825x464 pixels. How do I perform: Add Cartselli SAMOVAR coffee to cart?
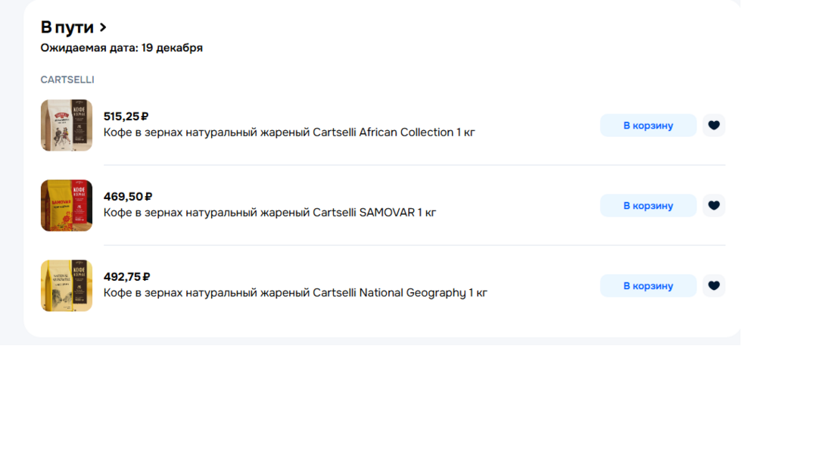coord(648,206)
